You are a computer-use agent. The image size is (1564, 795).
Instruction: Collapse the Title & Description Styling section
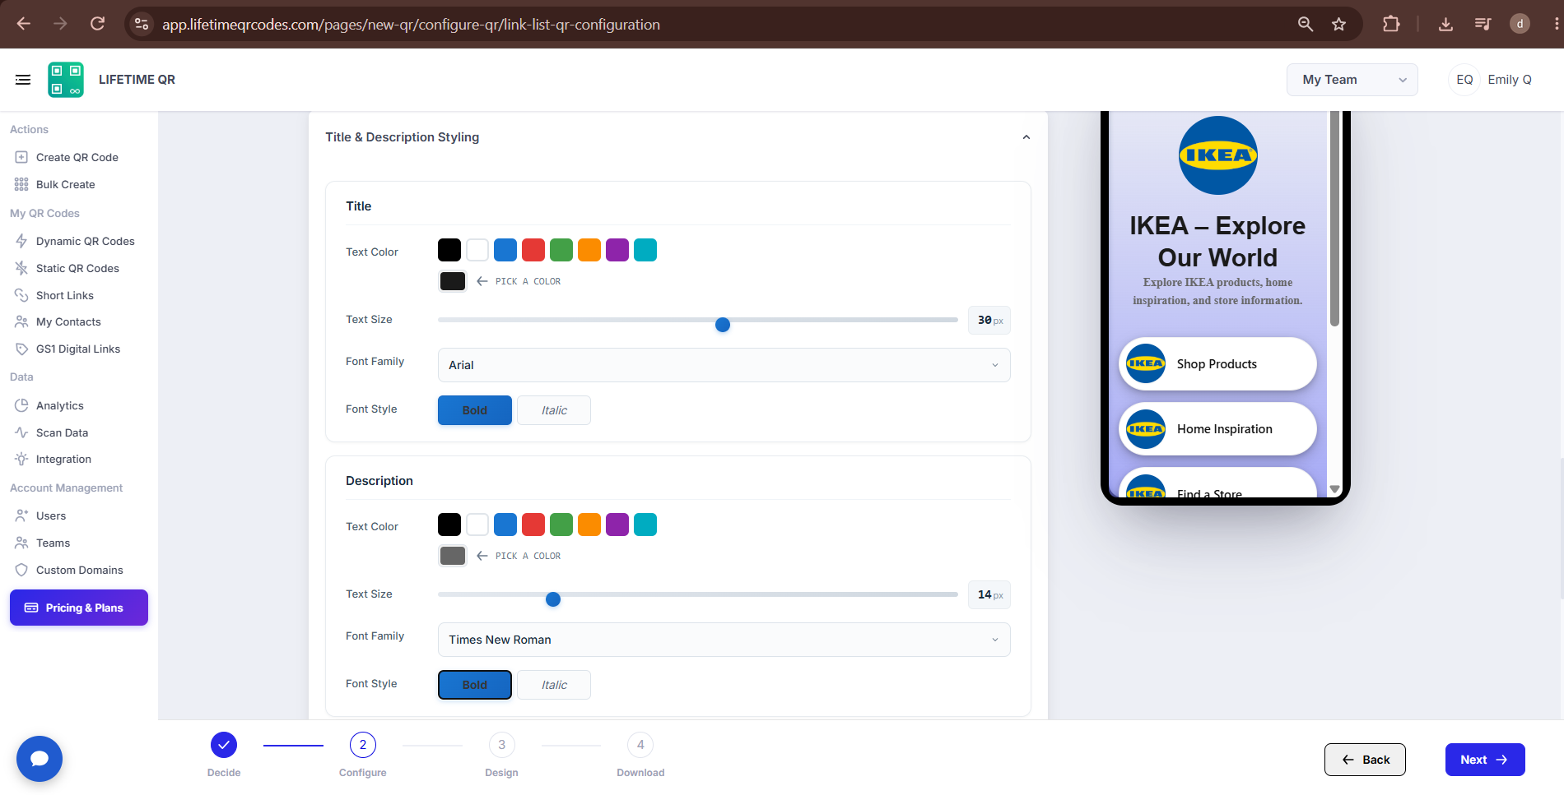tap(1026, 137)
